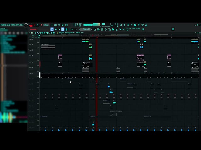The width and height of the screenshot is (201, 150).
Task: Select the playlist select tool
Action: 49,33
